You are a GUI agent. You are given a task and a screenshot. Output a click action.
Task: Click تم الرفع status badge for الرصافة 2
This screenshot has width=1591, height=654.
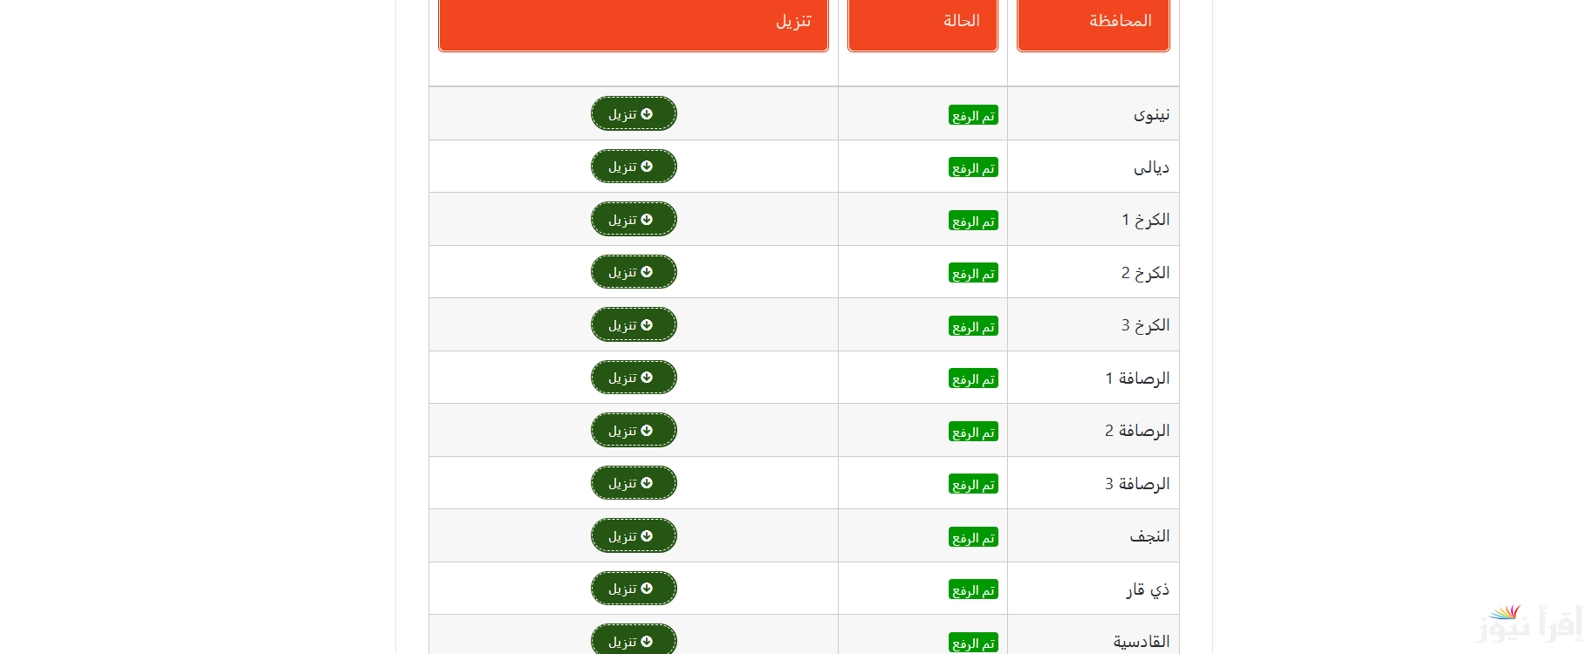click(x=973, y=432)
